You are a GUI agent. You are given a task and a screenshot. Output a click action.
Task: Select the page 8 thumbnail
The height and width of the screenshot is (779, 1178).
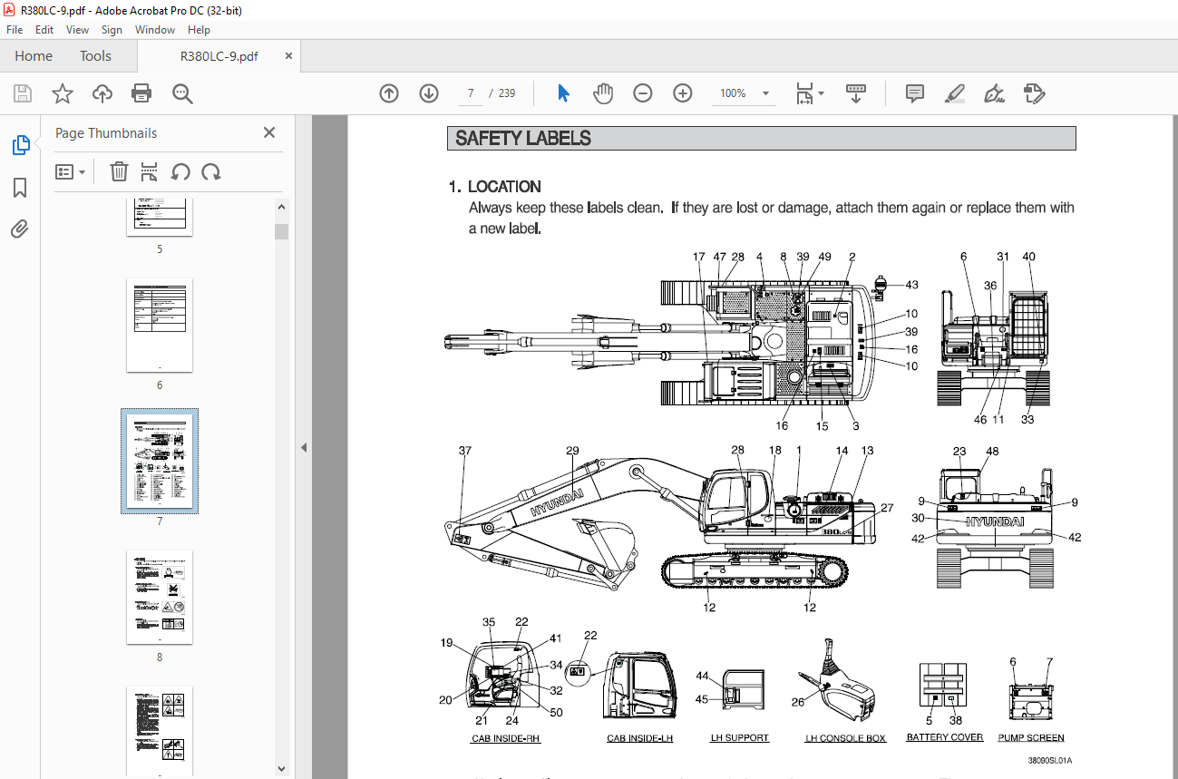tap(160, 597)
